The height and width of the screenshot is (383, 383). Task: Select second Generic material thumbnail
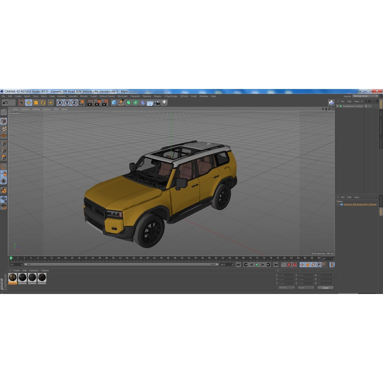(x=22, y=279)
